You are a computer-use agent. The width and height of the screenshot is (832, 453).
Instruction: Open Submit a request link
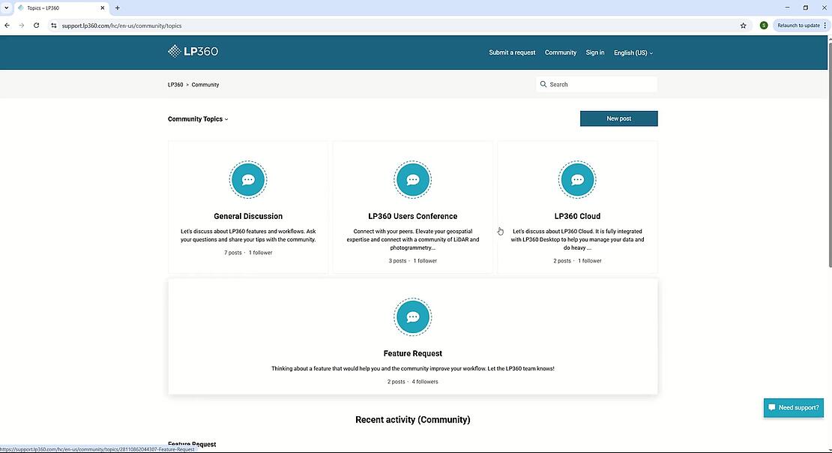(x=512, y=52)
